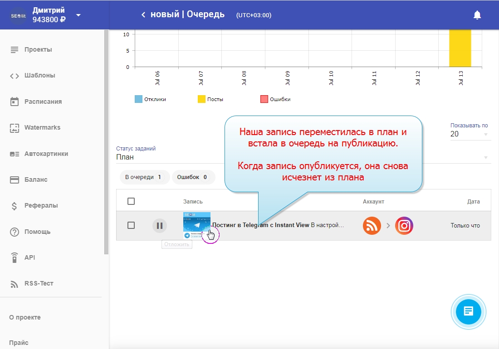Click the Ошибки red legend swatch
Screen dimensions: 499x349
[264, 99]
